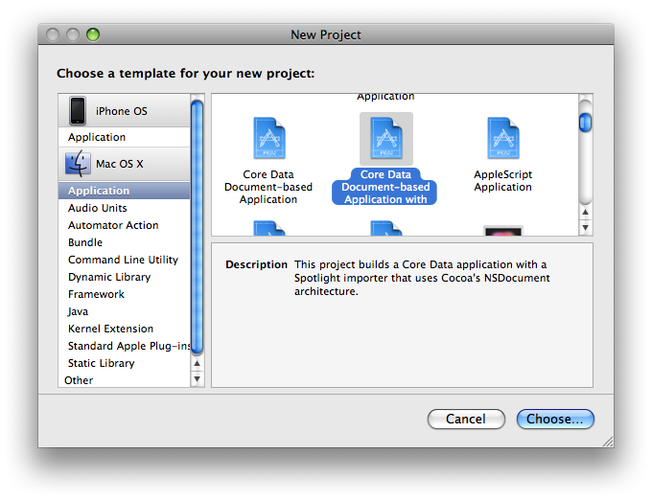Image resolution: width=652 pixels, height=500 pixels.
Task: Select the AppleScript Application template icon
Action: (503, 138)
